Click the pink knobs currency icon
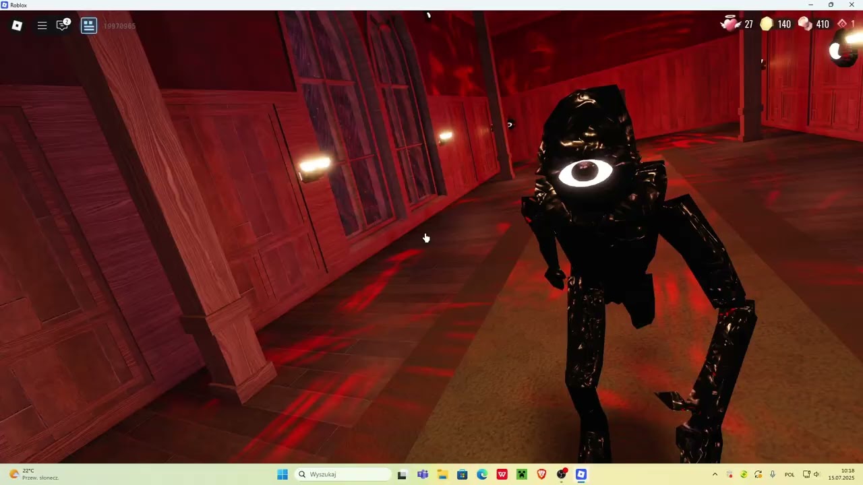This screenshot has height=485, width=863. pos(805,24)
